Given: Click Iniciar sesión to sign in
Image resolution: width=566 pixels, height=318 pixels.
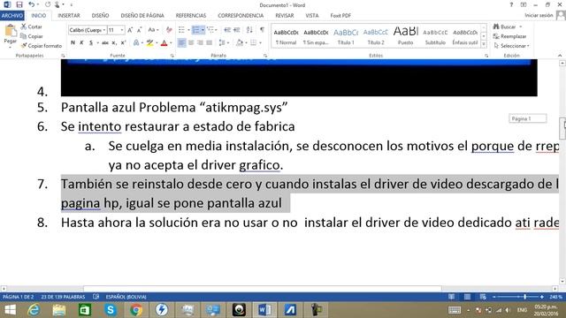Looking at the screenshot, I should click(x=539, y=15).
